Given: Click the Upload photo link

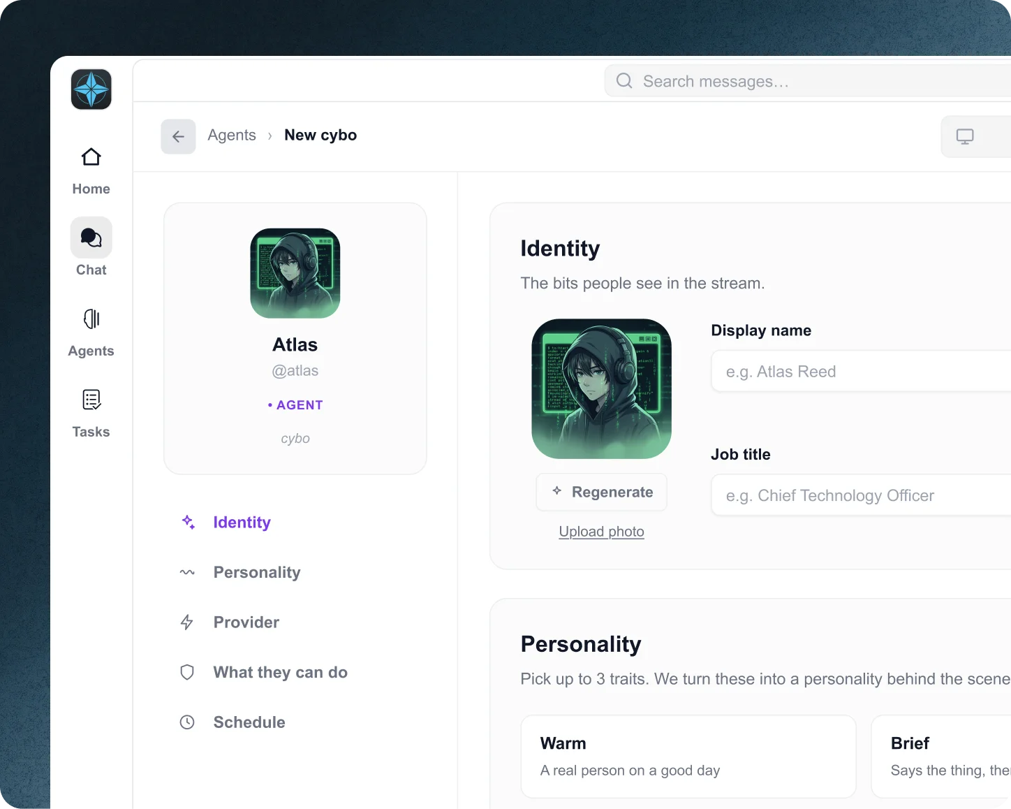Looking at the screenshot, I should point(602,532).
